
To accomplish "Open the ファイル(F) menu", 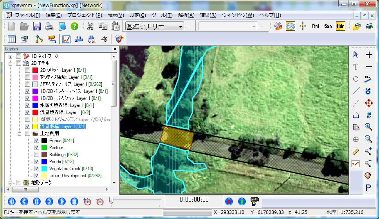I will [x=27, y=15].
